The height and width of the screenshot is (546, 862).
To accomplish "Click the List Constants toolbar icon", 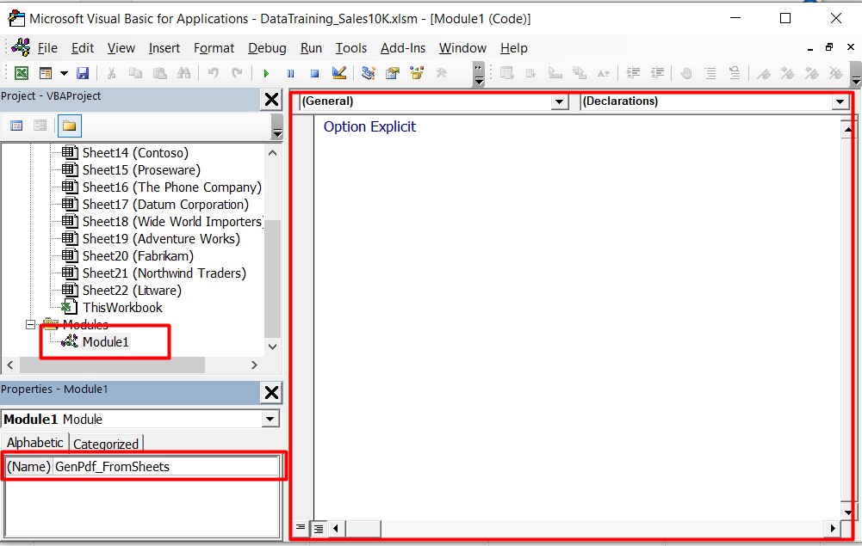I will (x=531, y=73).
